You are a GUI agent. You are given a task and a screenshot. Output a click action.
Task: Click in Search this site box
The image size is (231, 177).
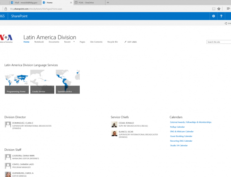219,42
